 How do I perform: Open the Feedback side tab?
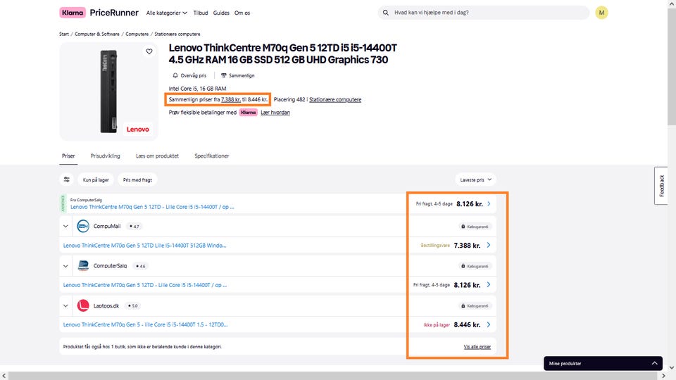point(661,186)
